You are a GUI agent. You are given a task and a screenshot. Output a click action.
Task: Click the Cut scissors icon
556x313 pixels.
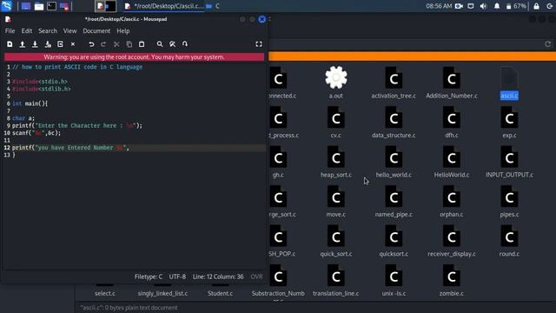pos(116,44)
